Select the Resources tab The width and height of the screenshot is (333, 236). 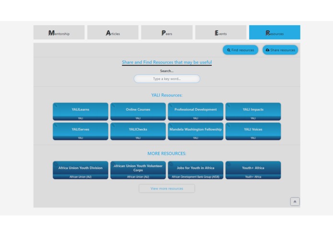(275, 32)
